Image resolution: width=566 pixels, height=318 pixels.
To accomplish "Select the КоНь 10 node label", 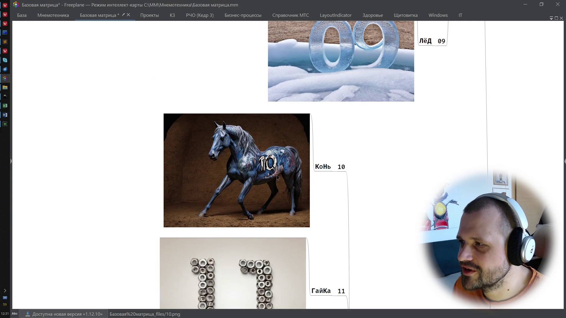I will pyautogui.click(x=330, y=167).
